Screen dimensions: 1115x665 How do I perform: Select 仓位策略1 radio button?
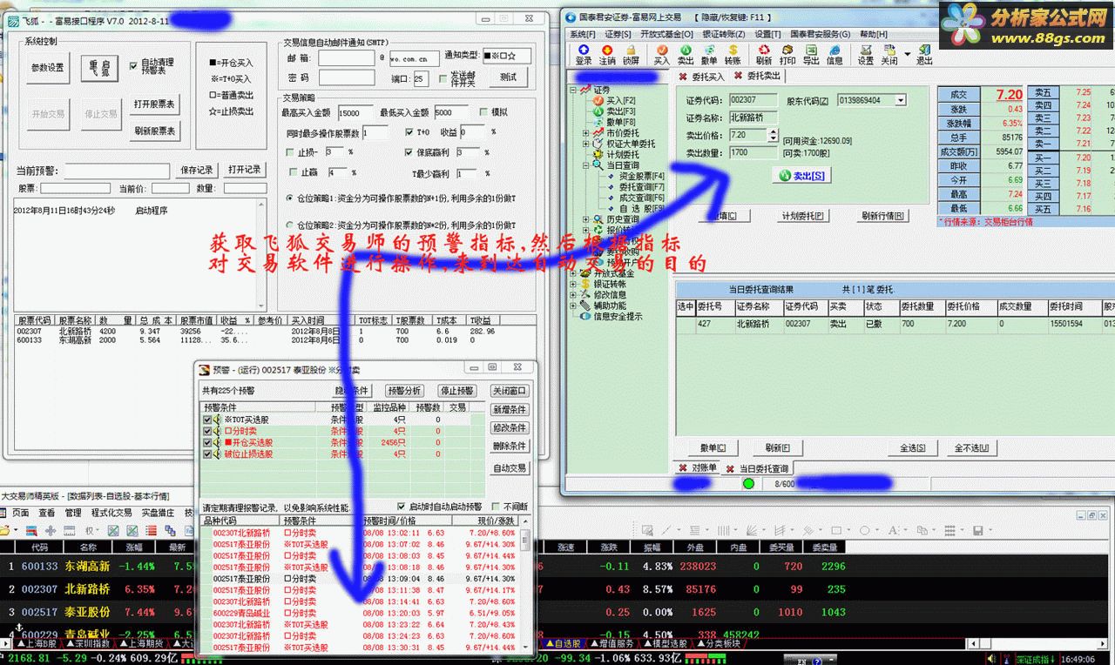[x=291, y=199]
